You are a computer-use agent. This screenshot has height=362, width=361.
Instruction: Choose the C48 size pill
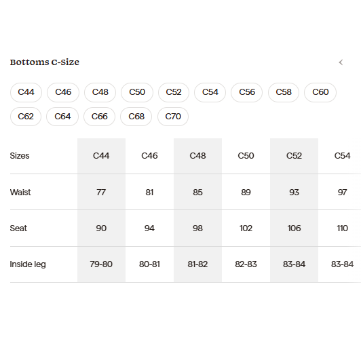click(x=100, y=92)
